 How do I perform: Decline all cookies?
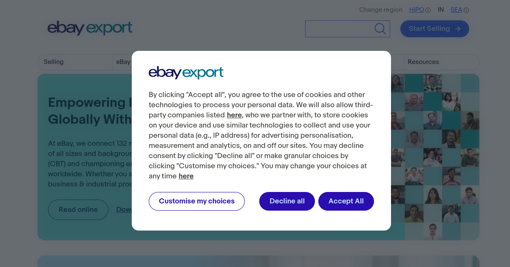[x=287, y=201]
